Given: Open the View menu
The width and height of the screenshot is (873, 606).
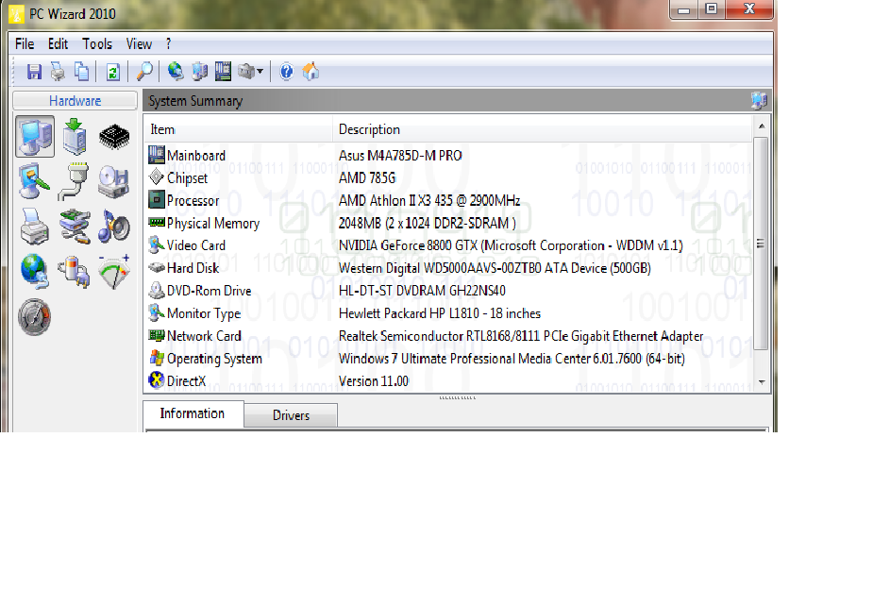Looking at the screenshot, I should tap(139, 44).
